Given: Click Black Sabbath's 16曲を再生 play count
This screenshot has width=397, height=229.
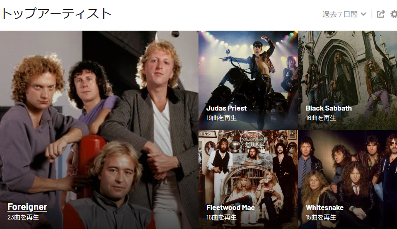Looking at the screenshot, I should (321, 118).
